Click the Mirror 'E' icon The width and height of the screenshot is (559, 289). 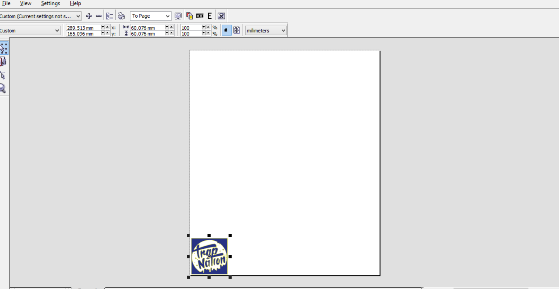tap(210, 16)
